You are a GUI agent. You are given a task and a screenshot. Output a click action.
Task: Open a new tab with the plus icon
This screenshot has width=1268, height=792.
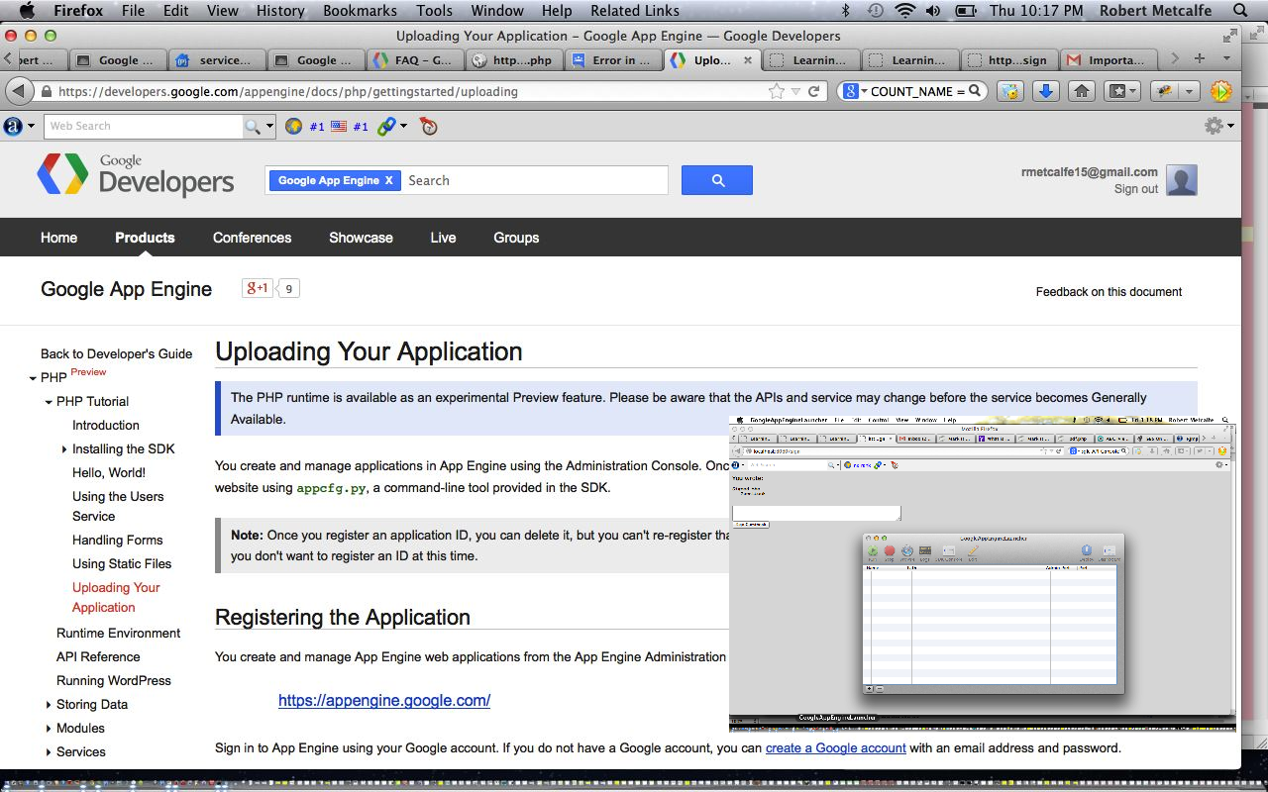tap(1200, 59)
